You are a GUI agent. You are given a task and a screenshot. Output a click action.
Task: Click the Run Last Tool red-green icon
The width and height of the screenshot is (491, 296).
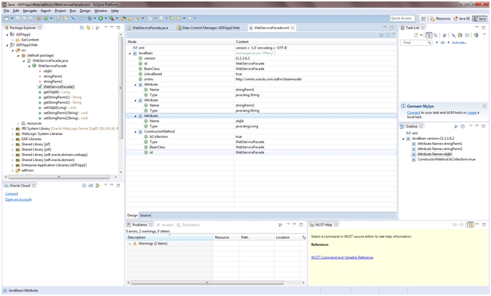tap(111, 18)
